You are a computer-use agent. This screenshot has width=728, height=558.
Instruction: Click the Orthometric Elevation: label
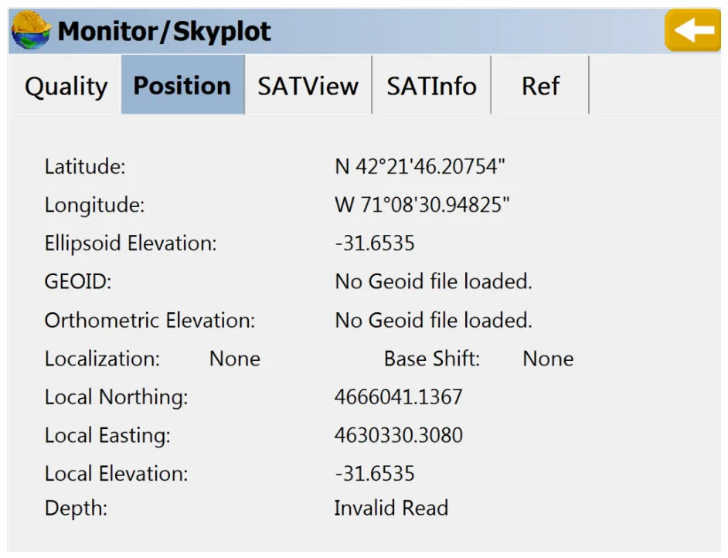click(x=150, y=320)
